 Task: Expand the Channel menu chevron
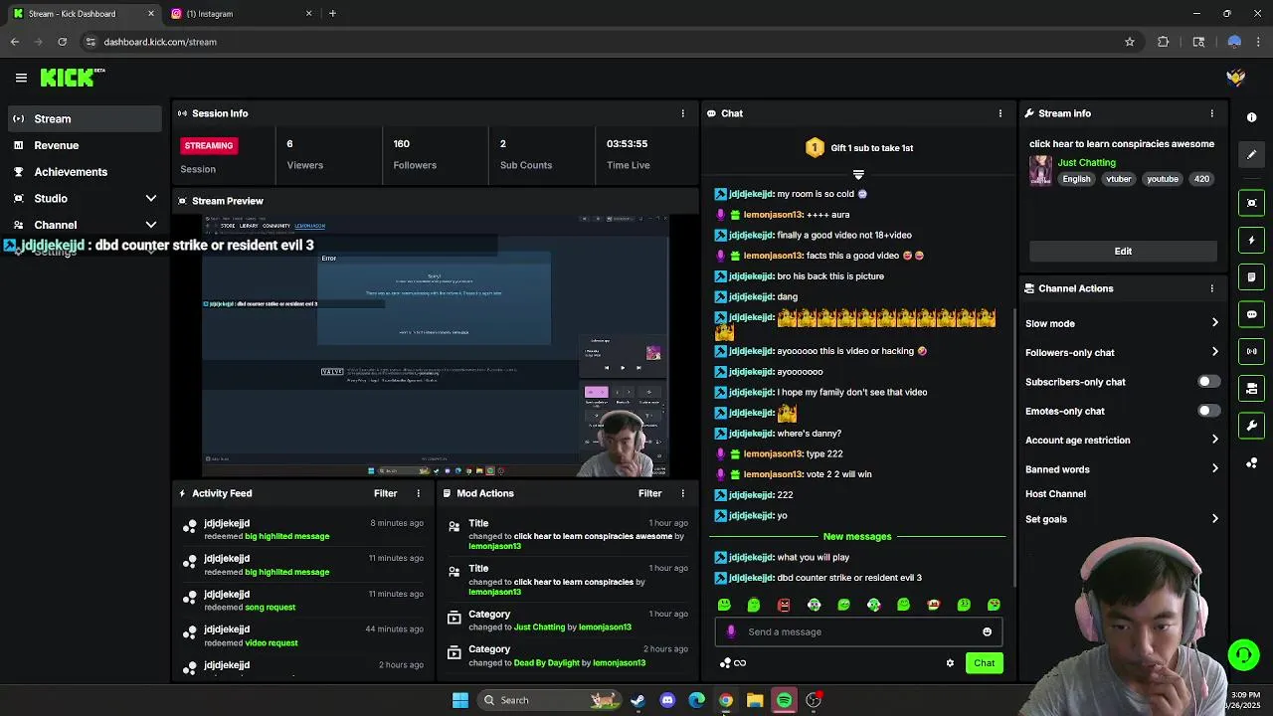(x=151, y=225)
